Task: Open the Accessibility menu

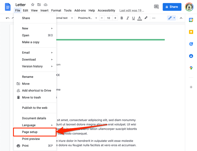Action: click(107, 10)
